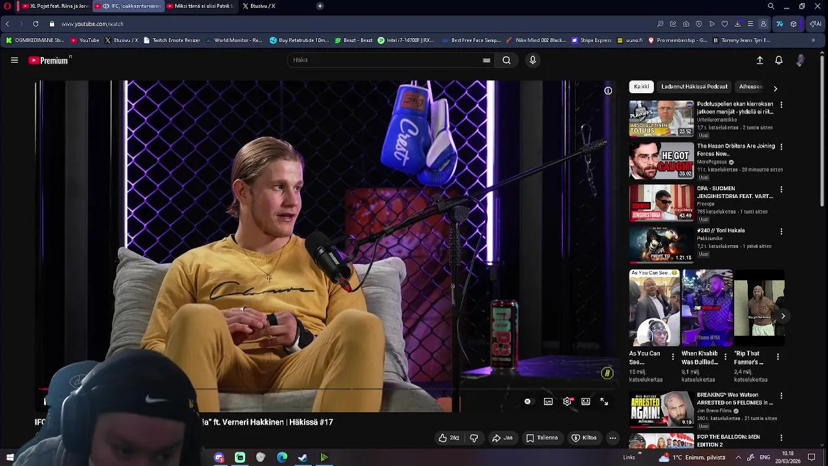The height and width of the screenshot is (466, 828).
Task: Open the video player settings gear
Action: (567, 402)
